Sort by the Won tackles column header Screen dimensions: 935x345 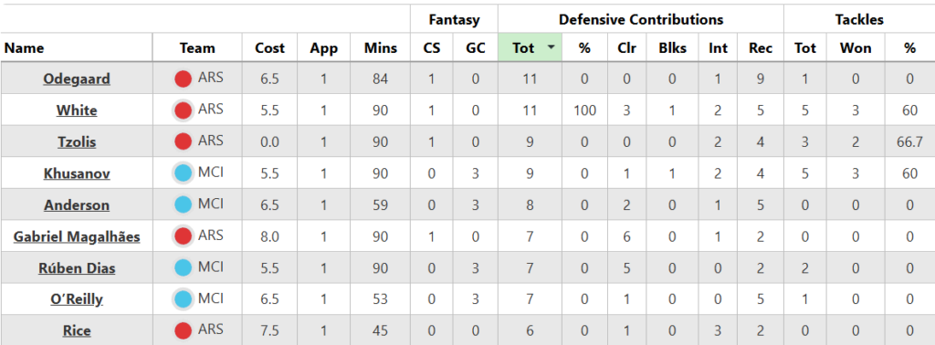(856, 48)
